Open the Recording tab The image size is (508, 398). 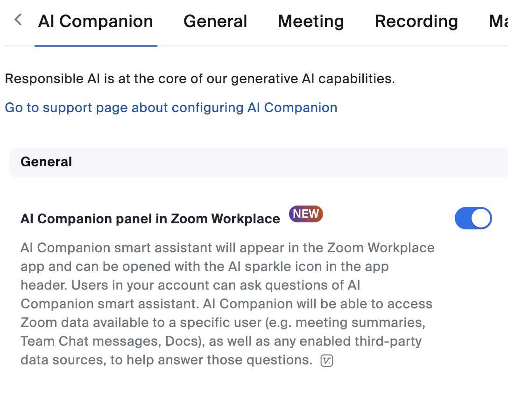click(416, 21)
